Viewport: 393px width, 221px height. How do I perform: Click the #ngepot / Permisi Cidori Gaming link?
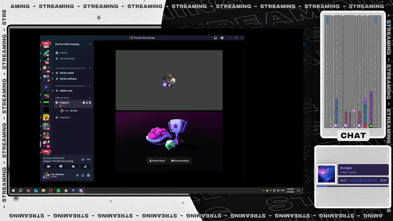coord(58,161)
